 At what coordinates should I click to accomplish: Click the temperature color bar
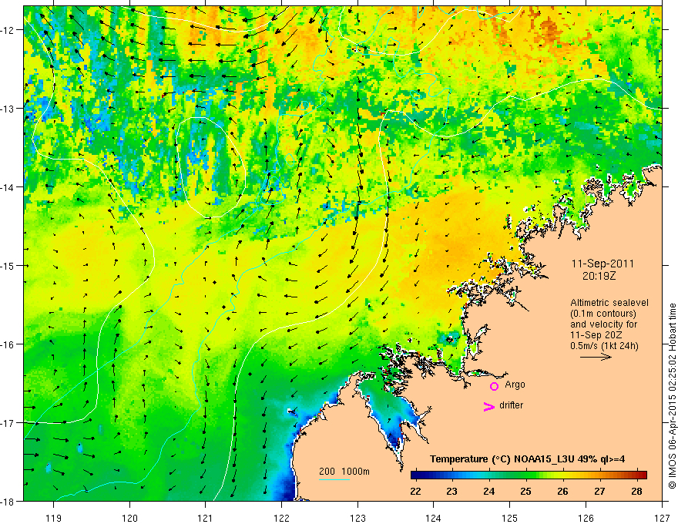point(529,475)
